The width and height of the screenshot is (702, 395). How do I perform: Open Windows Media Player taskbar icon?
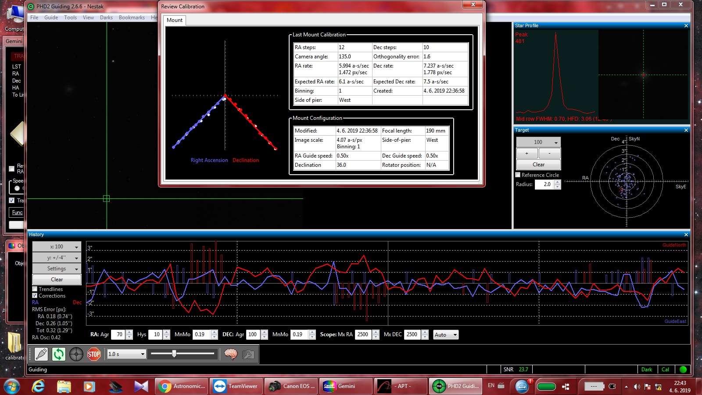(90, 386)
